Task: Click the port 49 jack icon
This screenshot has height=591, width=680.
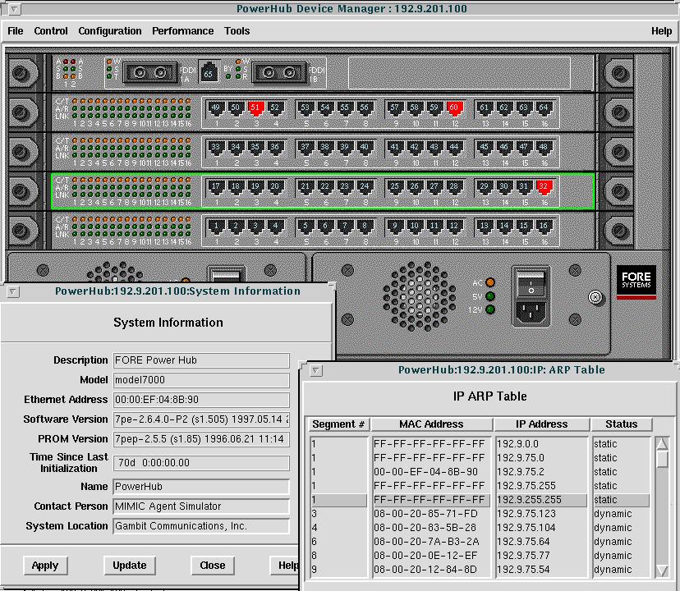Action: 216,108
